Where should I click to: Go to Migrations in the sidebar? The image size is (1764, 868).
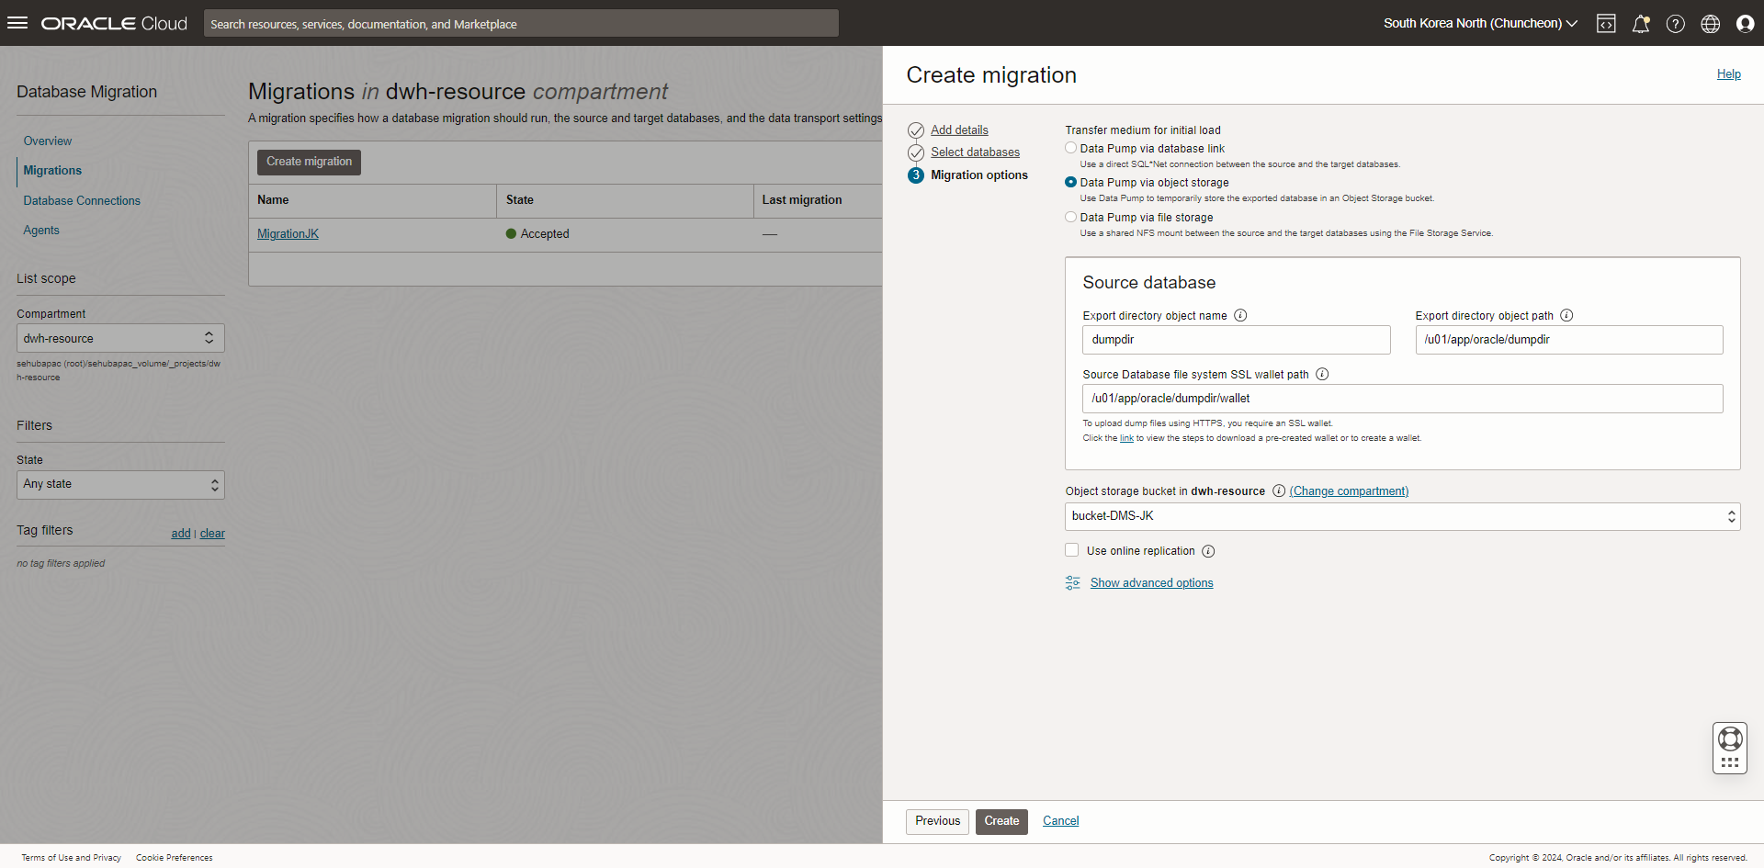click(52, 171)
